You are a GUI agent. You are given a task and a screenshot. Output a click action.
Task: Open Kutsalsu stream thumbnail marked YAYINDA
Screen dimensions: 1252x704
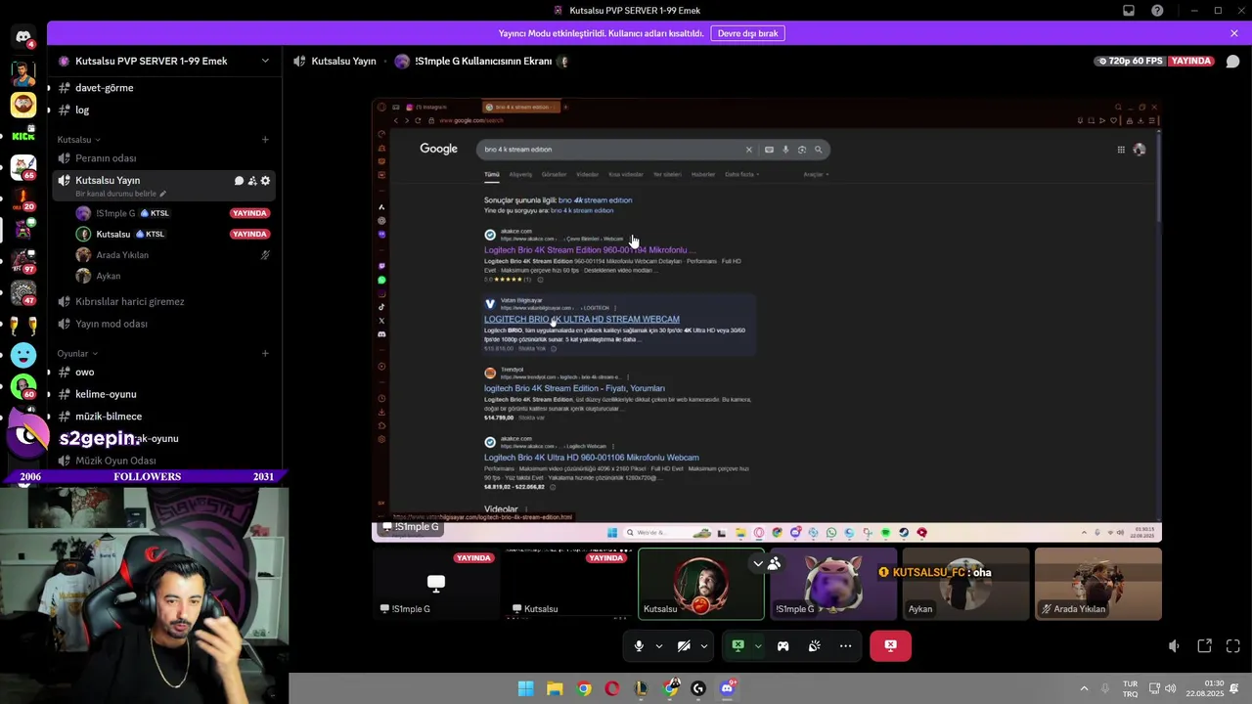[568, 584]
